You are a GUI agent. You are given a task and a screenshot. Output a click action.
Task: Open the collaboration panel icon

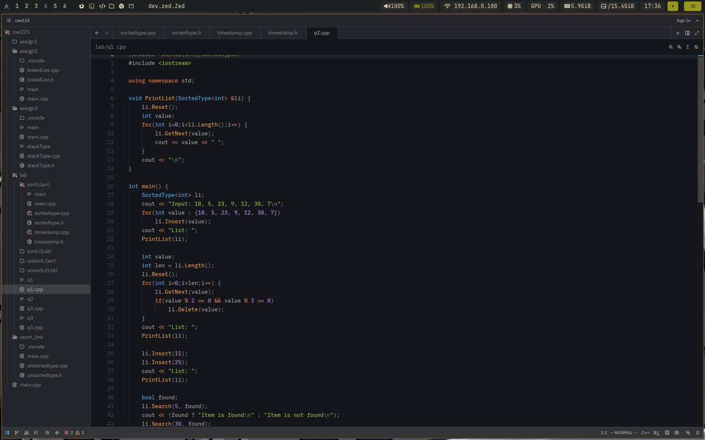pos(26,432)
